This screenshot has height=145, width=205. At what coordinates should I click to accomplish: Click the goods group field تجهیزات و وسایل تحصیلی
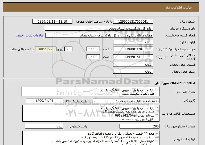tap(126, 101)
